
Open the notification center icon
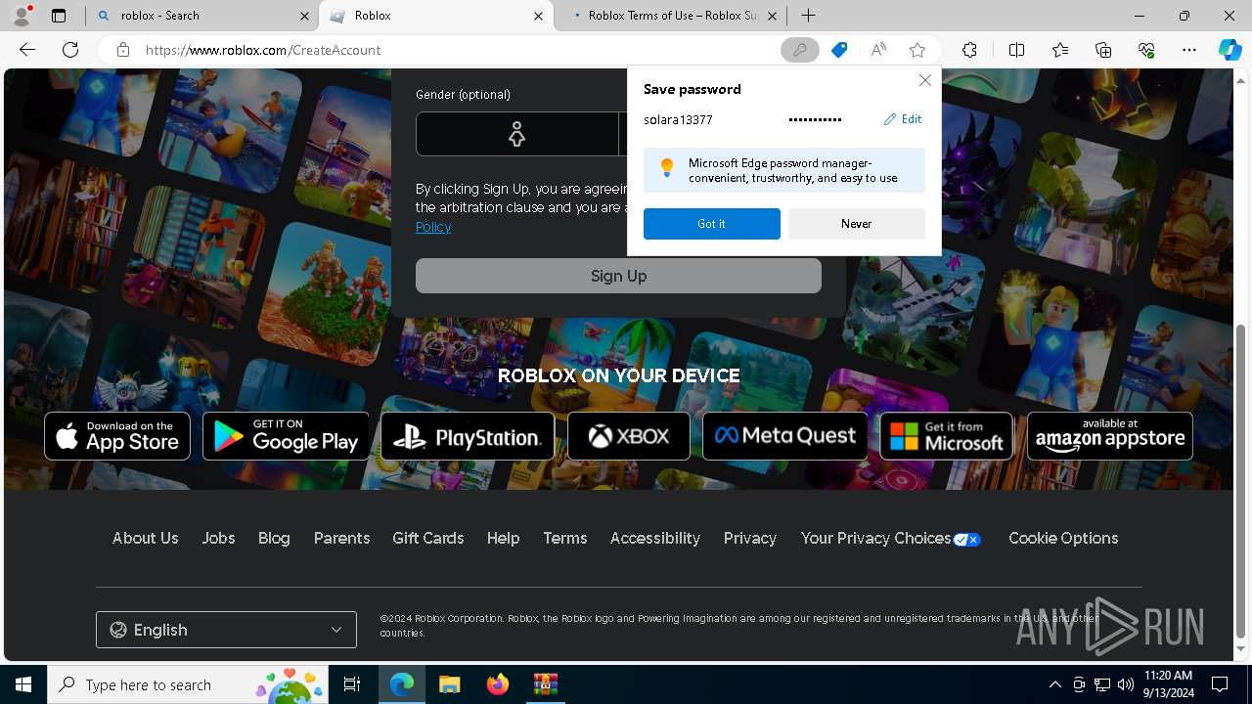(x=1220, y=684)
